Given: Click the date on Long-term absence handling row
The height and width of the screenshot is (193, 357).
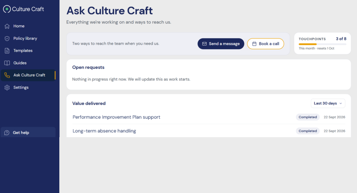Looking at the screenshot, I should [x=335, y=131].
